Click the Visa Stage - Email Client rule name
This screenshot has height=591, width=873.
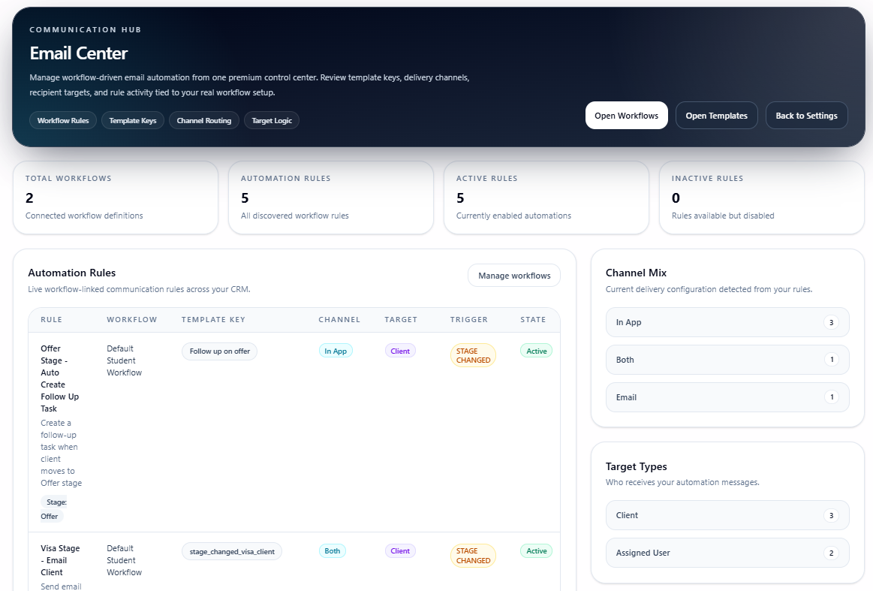(x=60, y=560)
